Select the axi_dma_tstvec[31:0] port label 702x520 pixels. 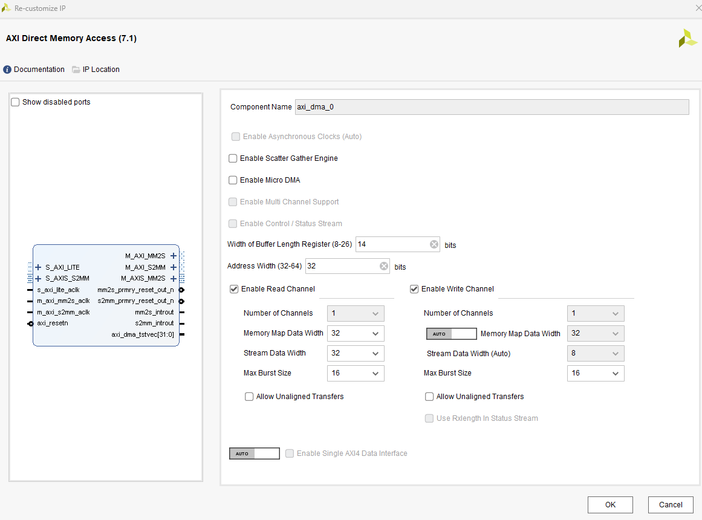click(x=142, y=334)
